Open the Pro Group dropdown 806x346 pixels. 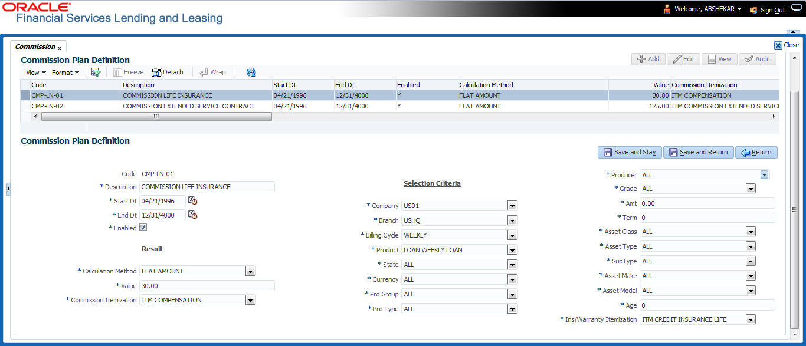pyautogui.click(x=512, y=294)
